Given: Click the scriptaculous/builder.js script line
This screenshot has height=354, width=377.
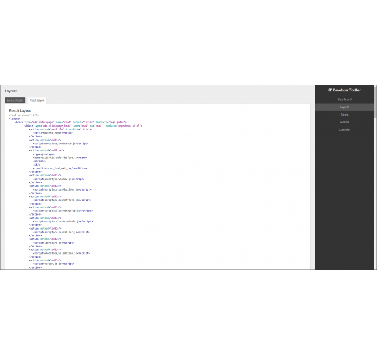Looking at the screenshot, I should coord(62,189).
